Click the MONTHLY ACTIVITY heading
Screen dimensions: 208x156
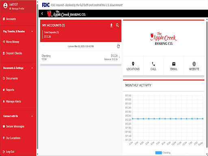(138, 85)
